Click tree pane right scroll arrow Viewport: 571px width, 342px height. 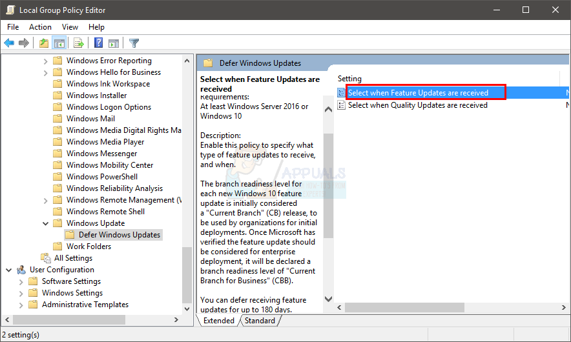(176, 320)
